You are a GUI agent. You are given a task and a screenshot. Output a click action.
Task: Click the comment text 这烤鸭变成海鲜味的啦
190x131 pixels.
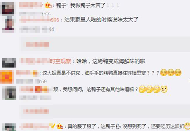(119, 61)
